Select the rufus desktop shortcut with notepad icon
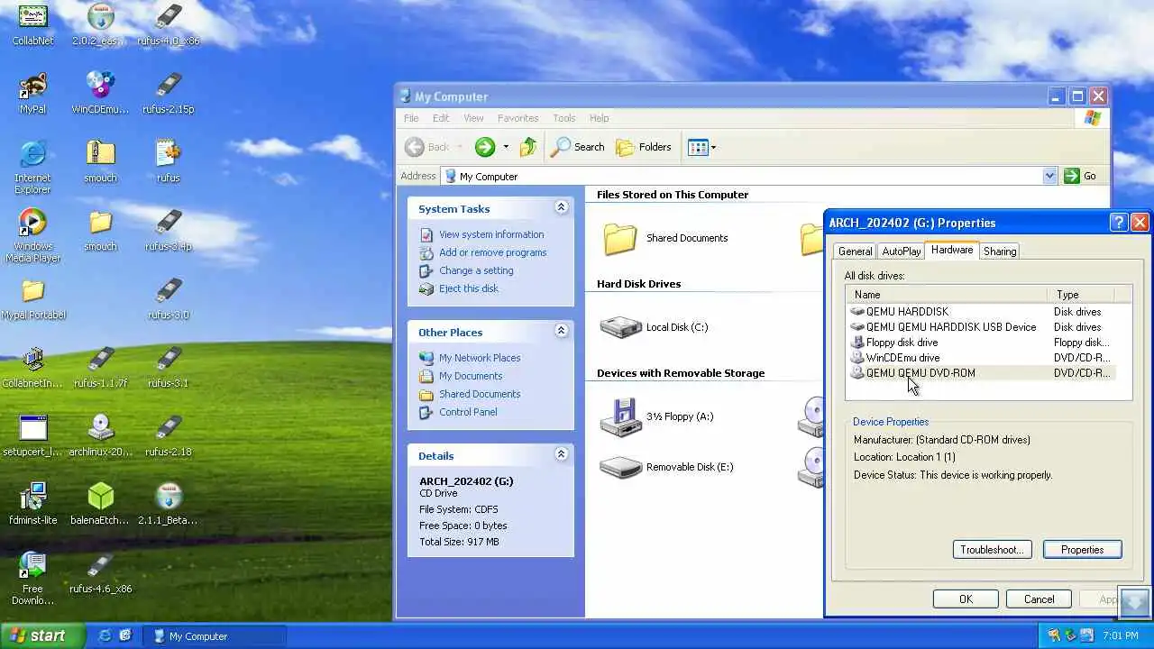 [169, 161]
